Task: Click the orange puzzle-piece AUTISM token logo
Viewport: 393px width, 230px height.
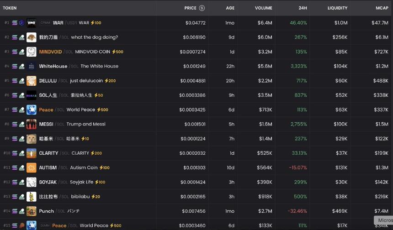Action: click(32, 167)
